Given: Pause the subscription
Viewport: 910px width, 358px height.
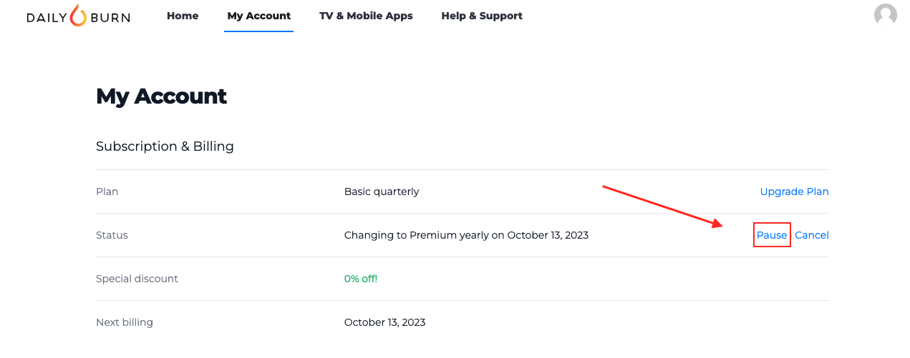Looking at the screenshot, I should point(772,235).
